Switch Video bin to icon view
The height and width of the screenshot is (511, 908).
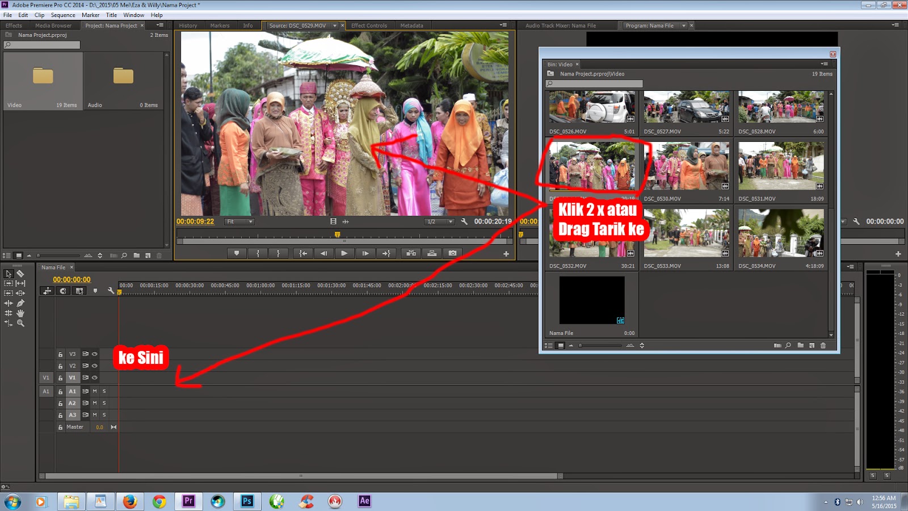pos(560,345)
